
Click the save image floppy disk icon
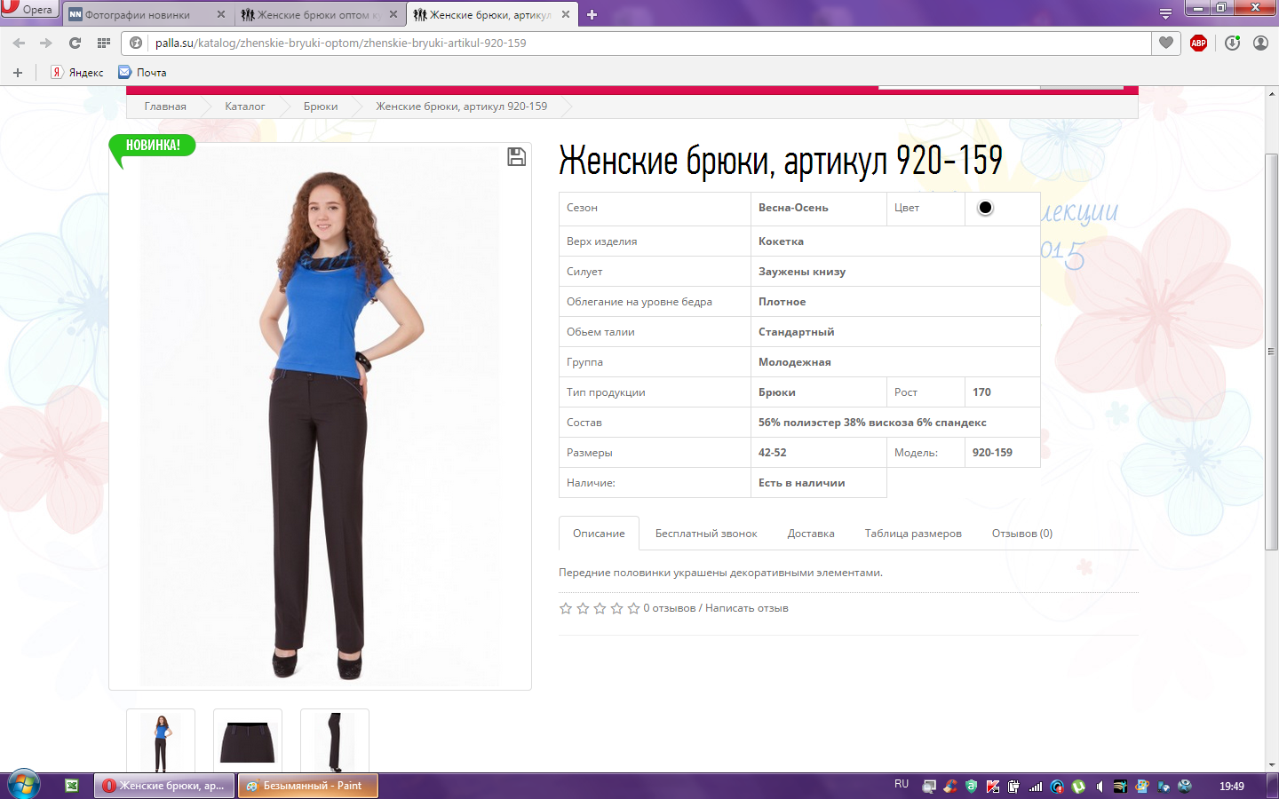pos(516,157)
